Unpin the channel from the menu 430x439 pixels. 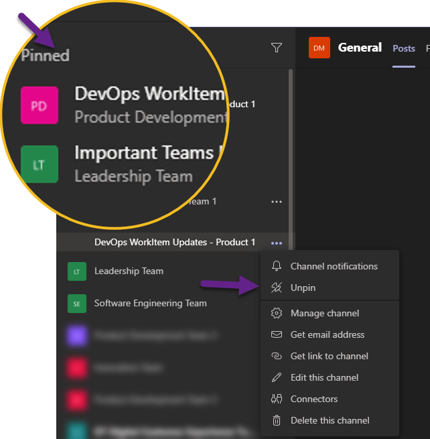pos(303,288)
